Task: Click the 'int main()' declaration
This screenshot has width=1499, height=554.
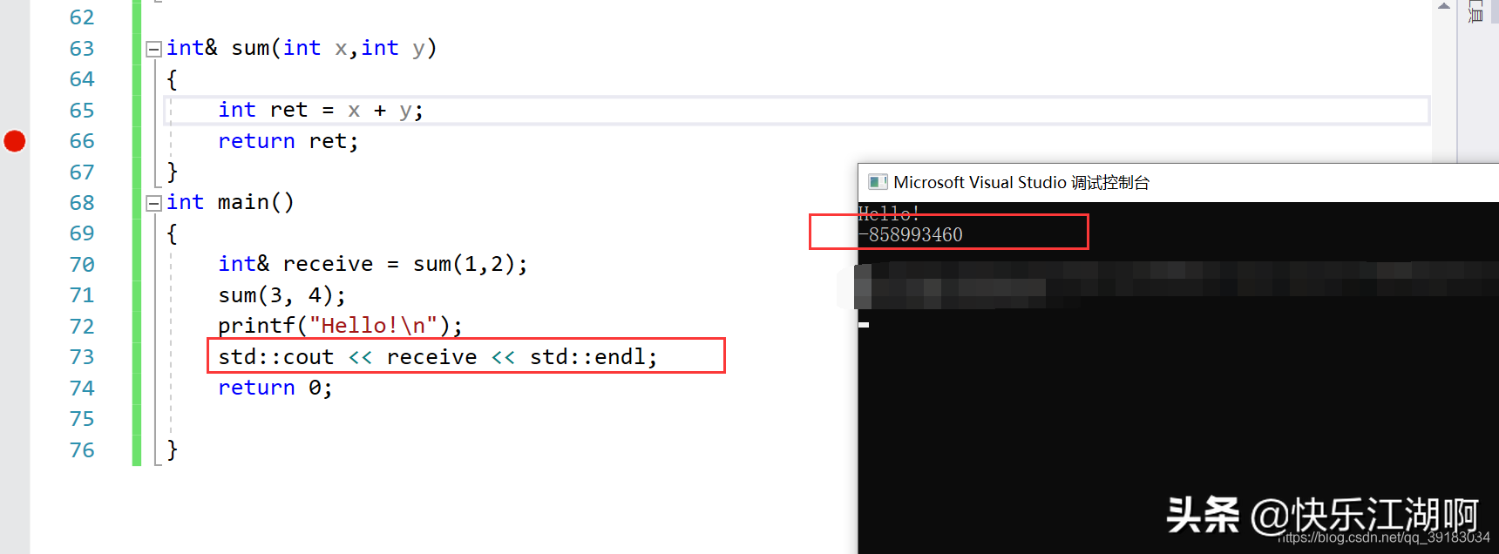Action: click(x=230, y=202)
